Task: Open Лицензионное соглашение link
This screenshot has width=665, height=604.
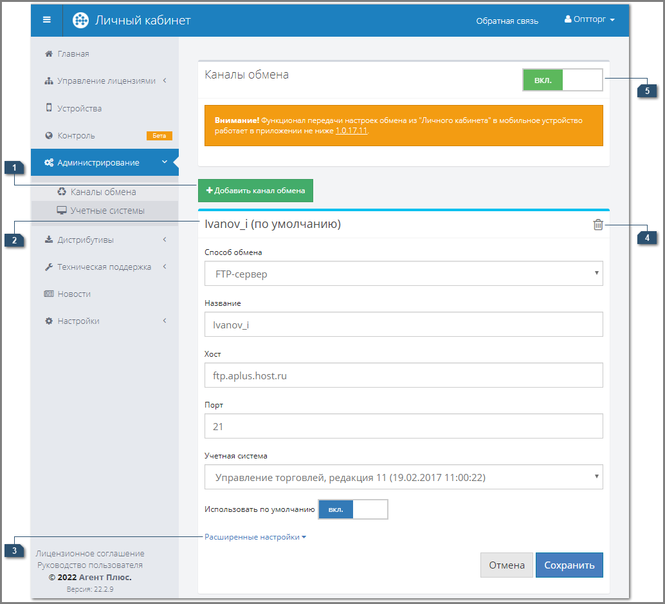Action: tap(90, 554)
